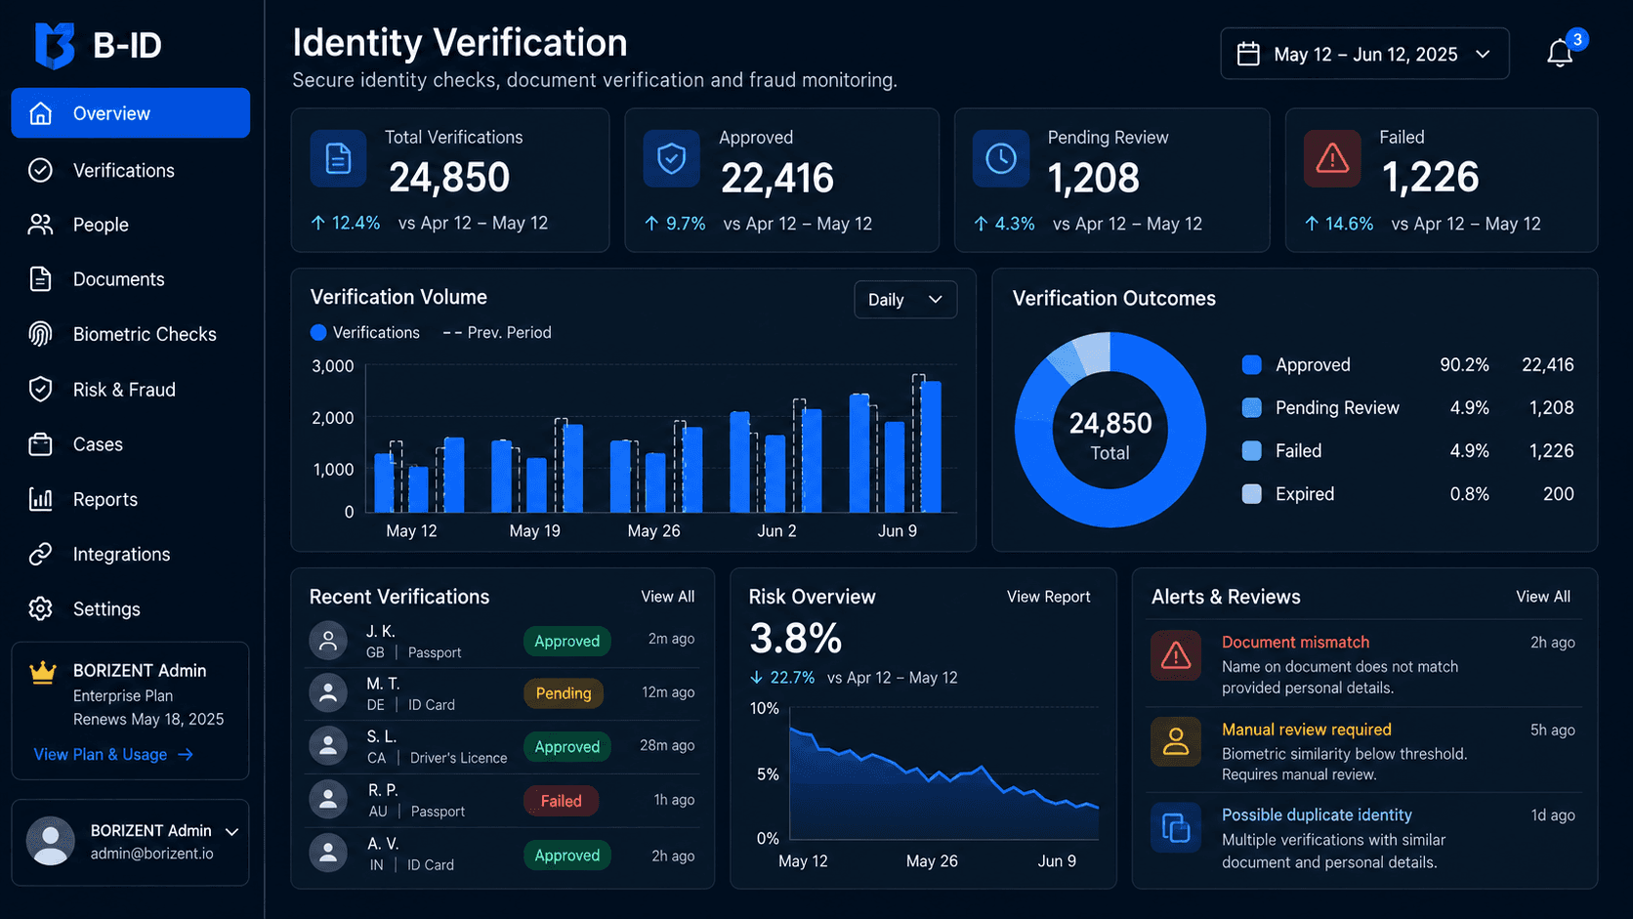
Task: Open the People section
Action: point(131,225)
